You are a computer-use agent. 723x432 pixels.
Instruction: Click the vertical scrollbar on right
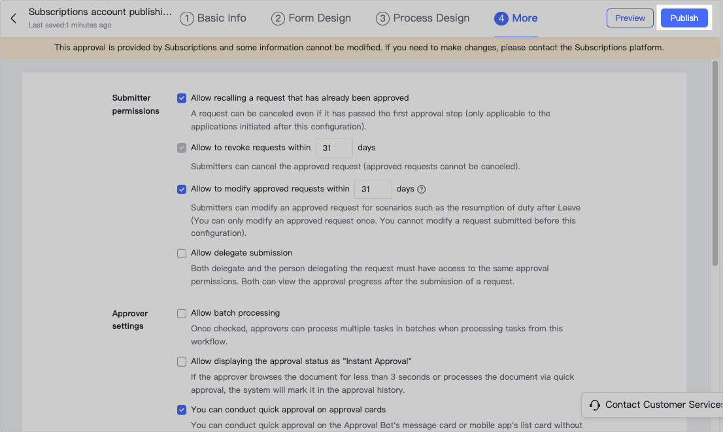[715, 163]
